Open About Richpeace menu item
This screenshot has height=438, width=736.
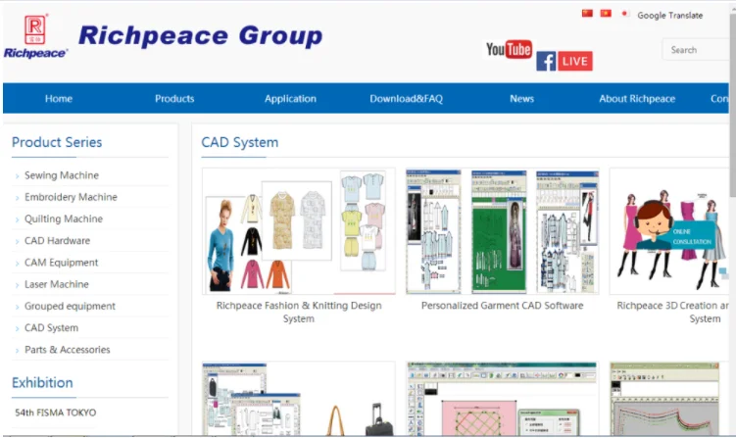[x=637, y=99]
